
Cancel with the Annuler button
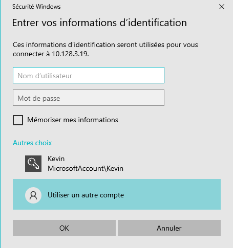[169, 228]
